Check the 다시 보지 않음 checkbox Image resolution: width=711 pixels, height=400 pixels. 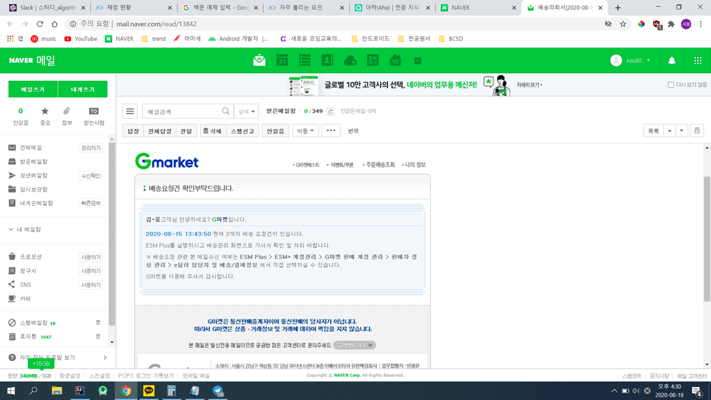(671, 85)
